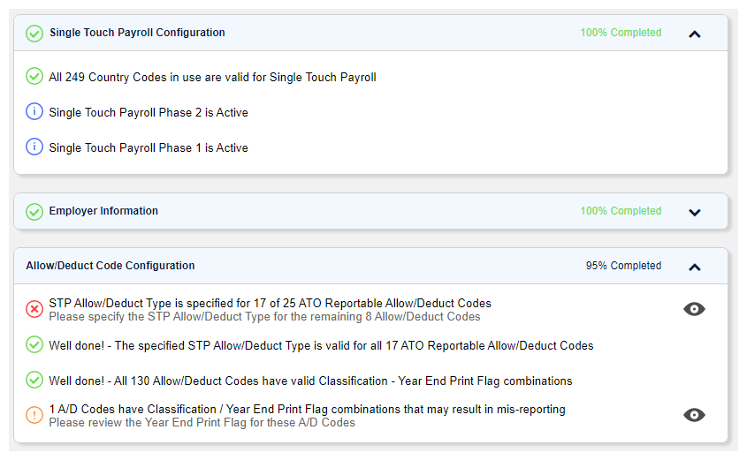View the 8 remaining Allow/Deduct Codes via eye icon
The width and height of the screenshot is (747, 460).
click(x=695, y=309)
